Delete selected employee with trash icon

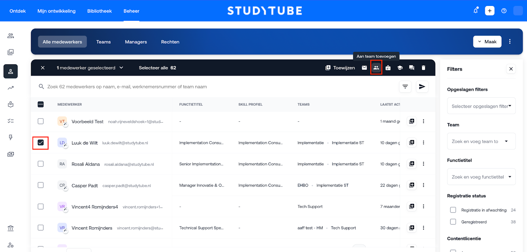coord(424,68)
